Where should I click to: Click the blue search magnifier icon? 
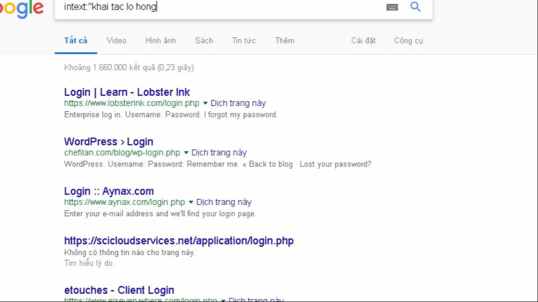[x=415, y=7]
